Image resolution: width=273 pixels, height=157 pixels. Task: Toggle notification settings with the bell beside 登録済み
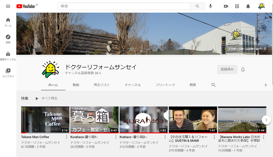click(243, 69)
